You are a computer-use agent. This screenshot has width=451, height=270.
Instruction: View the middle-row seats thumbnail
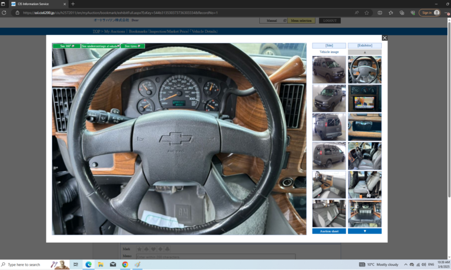coord(365,185)
